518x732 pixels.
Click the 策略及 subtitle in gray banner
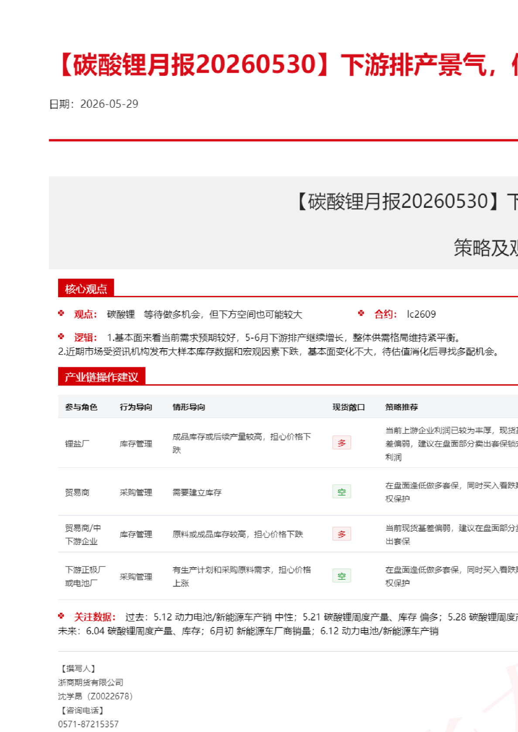tap(486, 248)
